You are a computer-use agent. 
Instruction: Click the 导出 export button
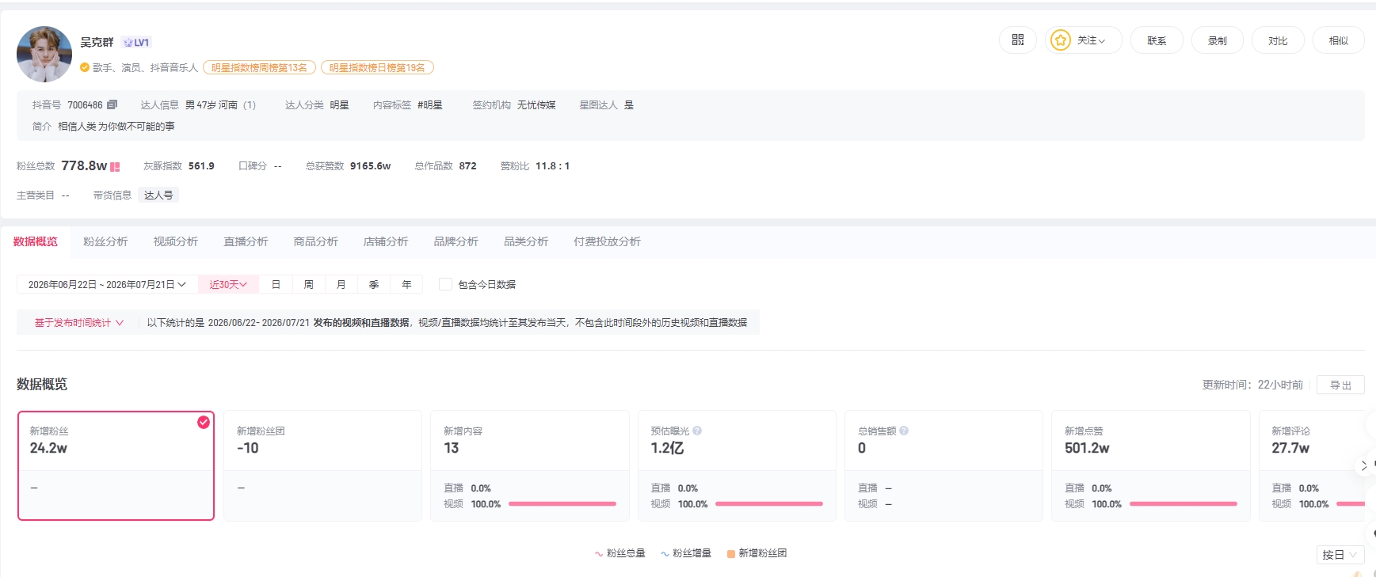click(1340, 385)
